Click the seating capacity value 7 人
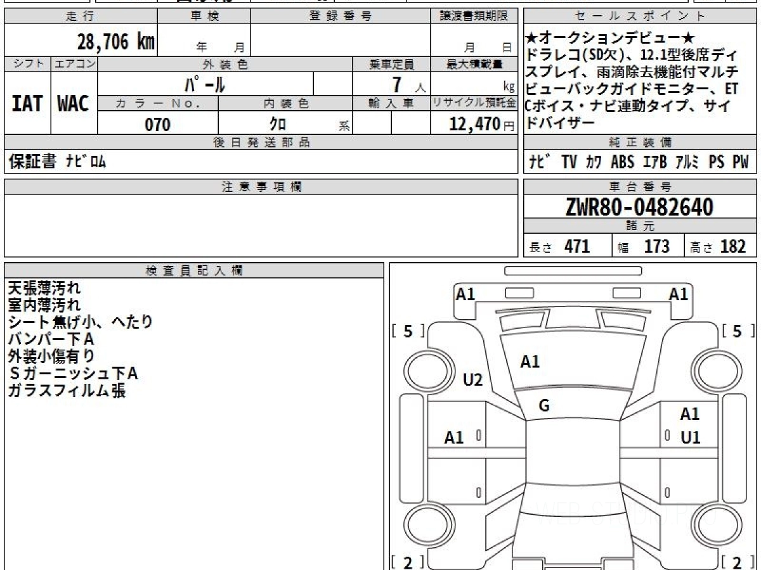The image size is (761, 570). tap(408, 84)
